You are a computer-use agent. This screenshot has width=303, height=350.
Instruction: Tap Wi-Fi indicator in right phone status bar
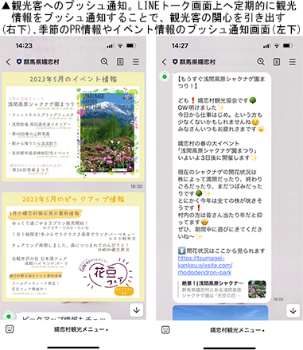pos(277,46)
